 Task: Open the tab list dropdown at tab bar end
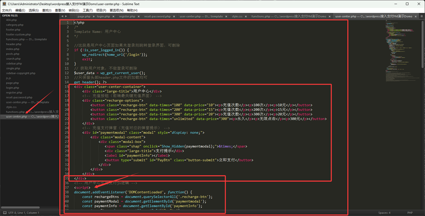[422, 16]
